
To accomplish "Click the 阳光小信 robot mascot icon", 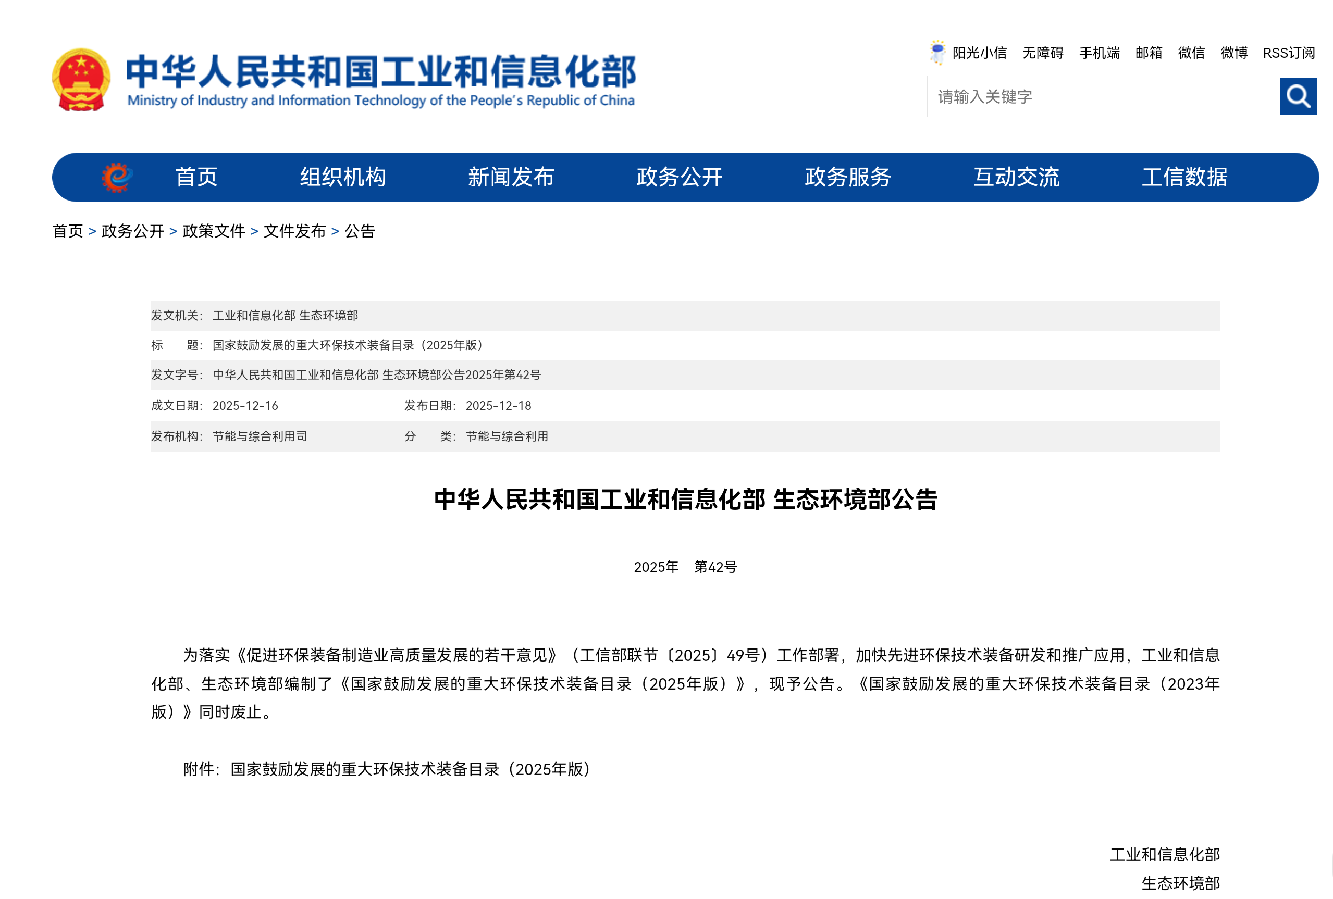I will pos(937,53).
